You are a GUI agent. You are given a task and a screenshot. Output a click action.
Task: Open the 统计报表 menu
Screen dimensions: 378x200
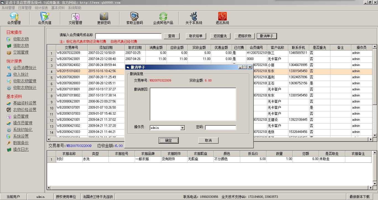click(42, 8)
